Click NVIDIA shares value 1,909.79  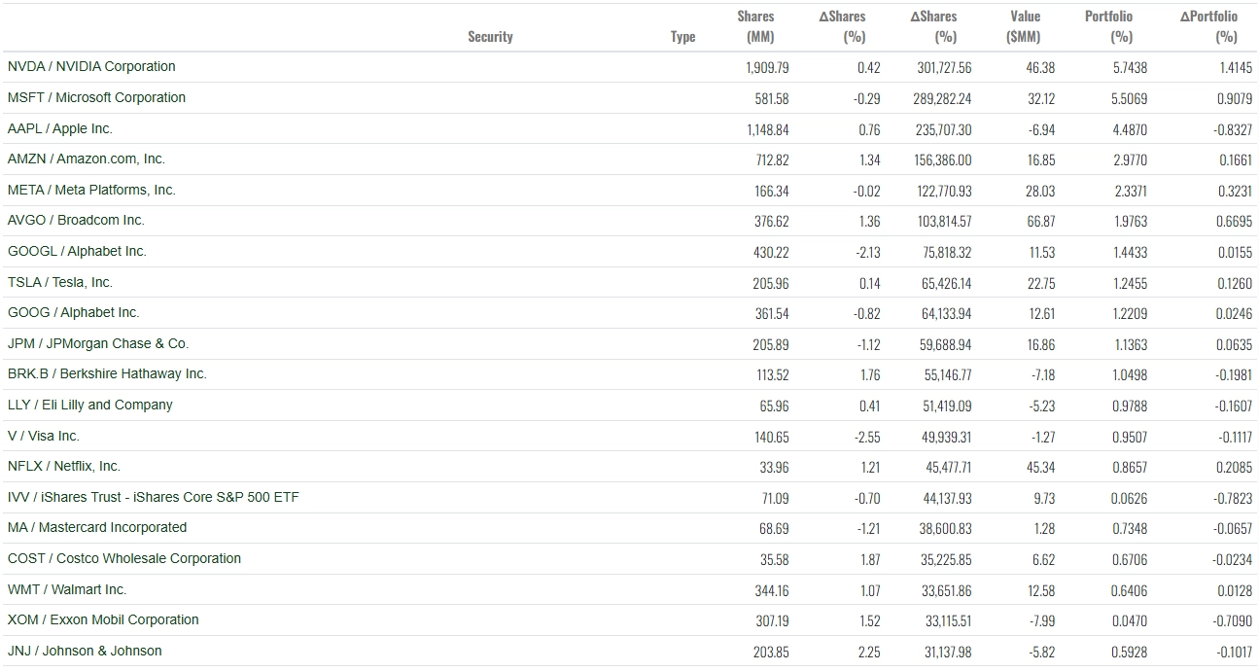tap(767, 68)
